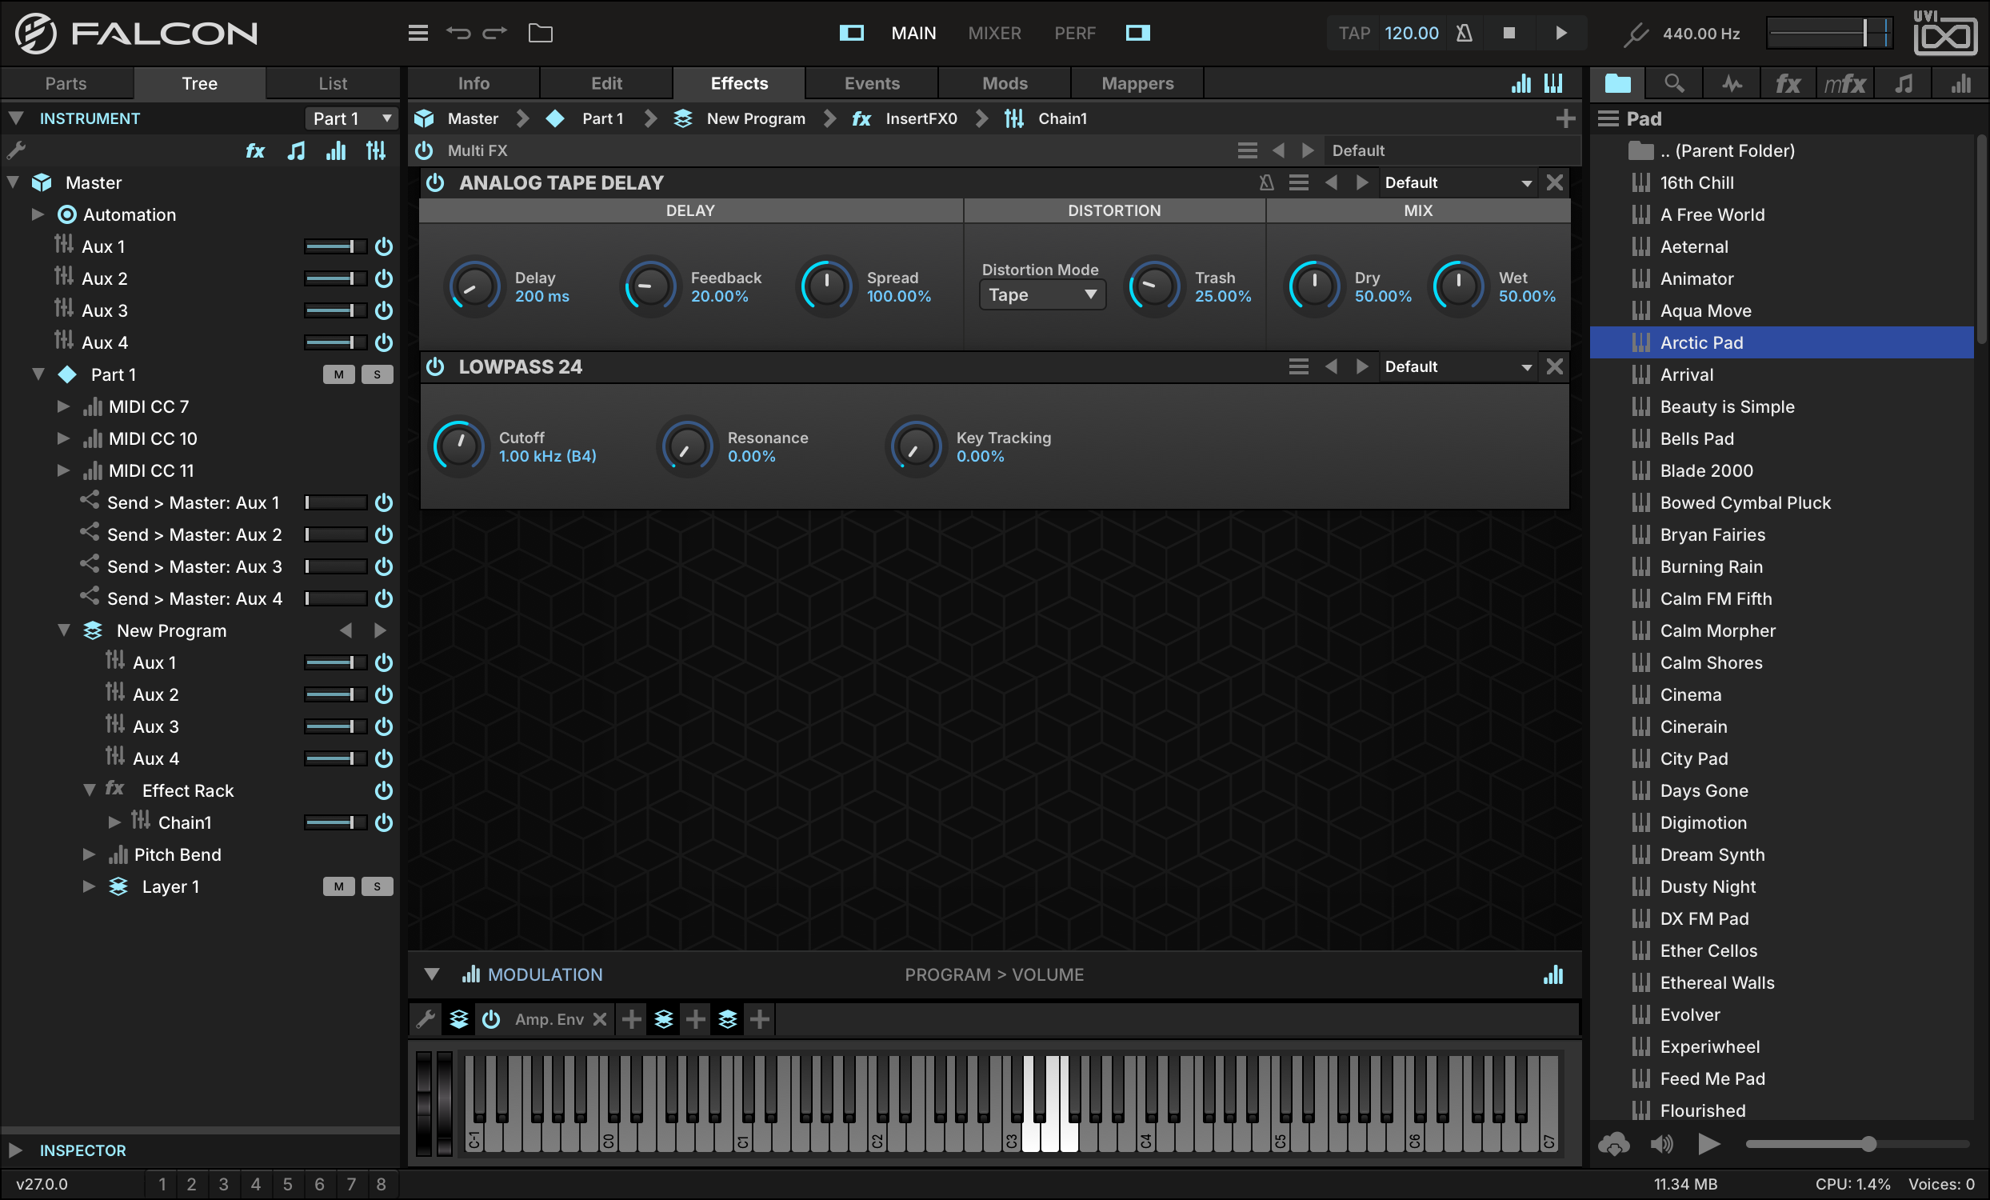Open the tuning wrench icon by 440.00 Hz
Screen dimensions: 1990x1200
click(x=1636, y=33)
